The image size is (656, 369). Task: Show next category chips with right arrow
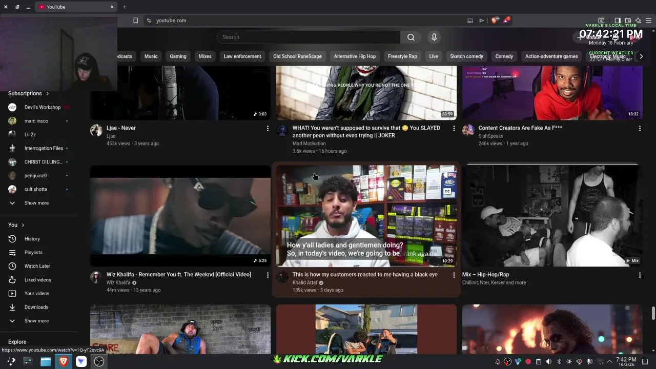click(641, 56)
